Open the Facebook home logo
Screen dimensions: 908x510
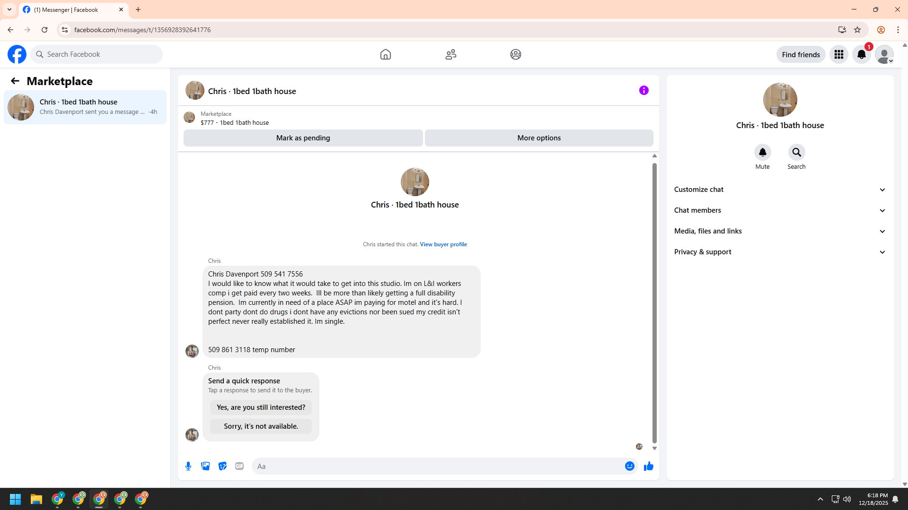tap(17, 54)
